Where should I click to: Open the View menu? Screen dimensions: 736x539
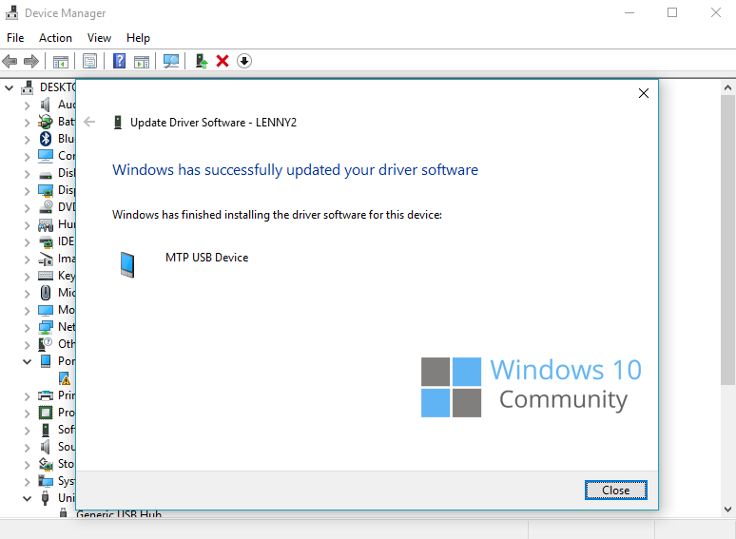pos(99,37)
